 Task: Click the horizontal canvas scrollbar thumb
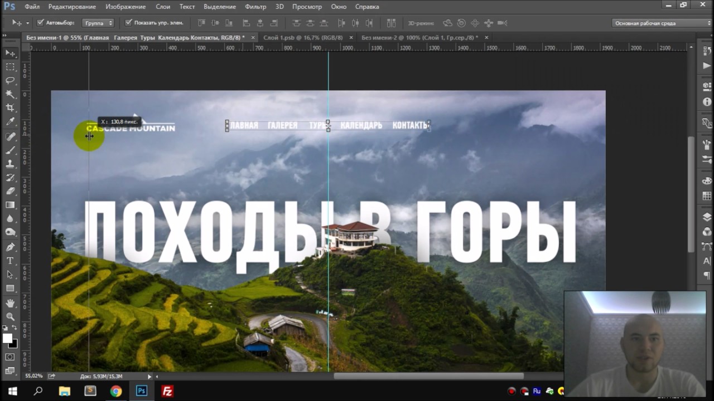pyautogui.click(x=428, y=376)
